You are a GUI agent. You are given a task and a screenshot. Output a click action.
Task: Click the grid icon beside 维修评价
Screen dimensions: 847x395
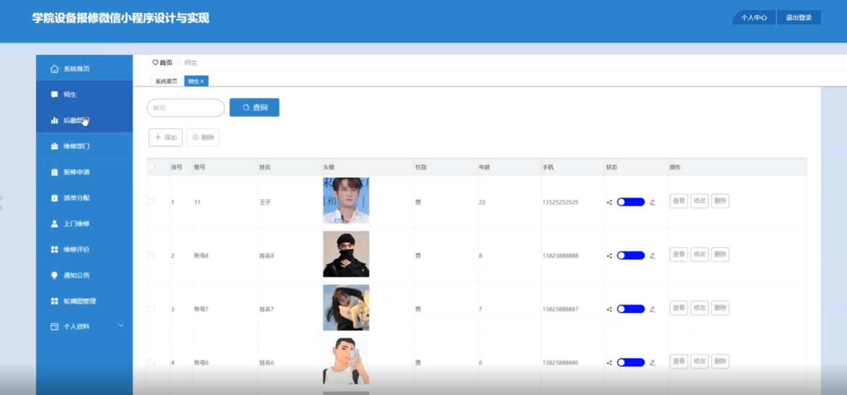(x=54, y=249)
